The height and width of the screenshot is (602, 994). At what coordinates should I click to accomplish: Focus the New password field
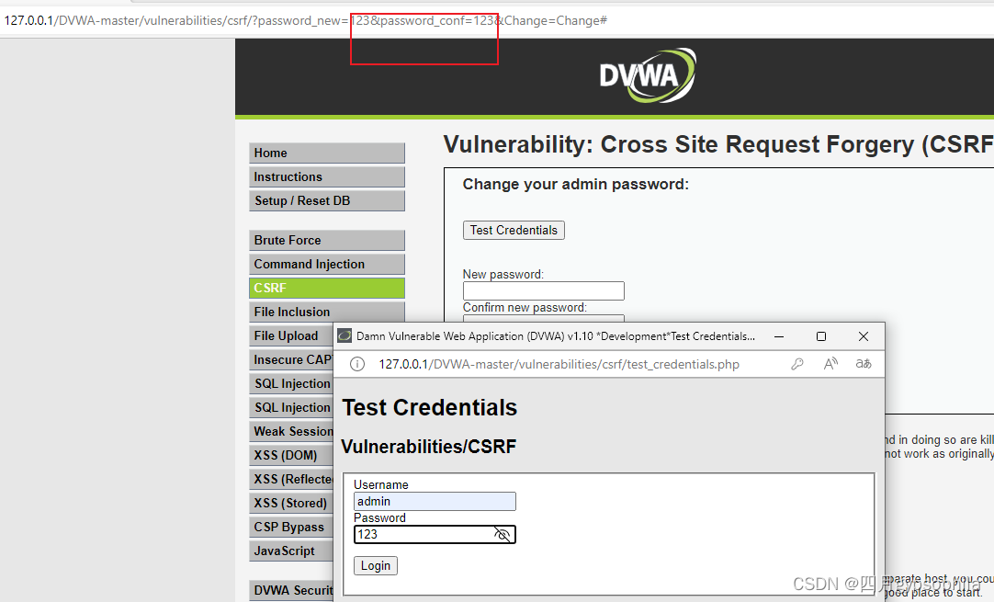pos(543,290)
